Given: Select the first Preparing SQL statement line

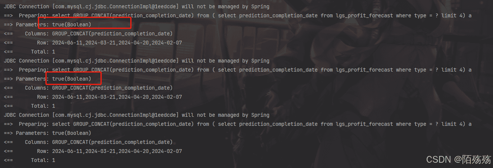Looking at the screenshot, I should 238,15.
